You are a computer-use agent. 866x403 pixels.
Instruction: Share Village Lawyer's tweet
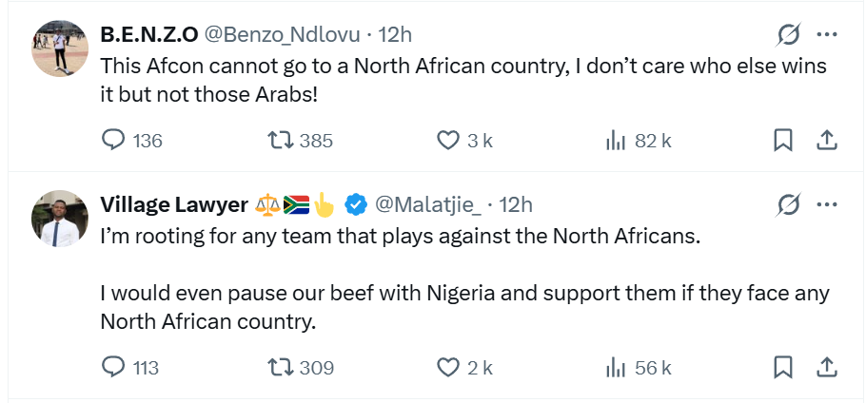[x=827, y=367]
